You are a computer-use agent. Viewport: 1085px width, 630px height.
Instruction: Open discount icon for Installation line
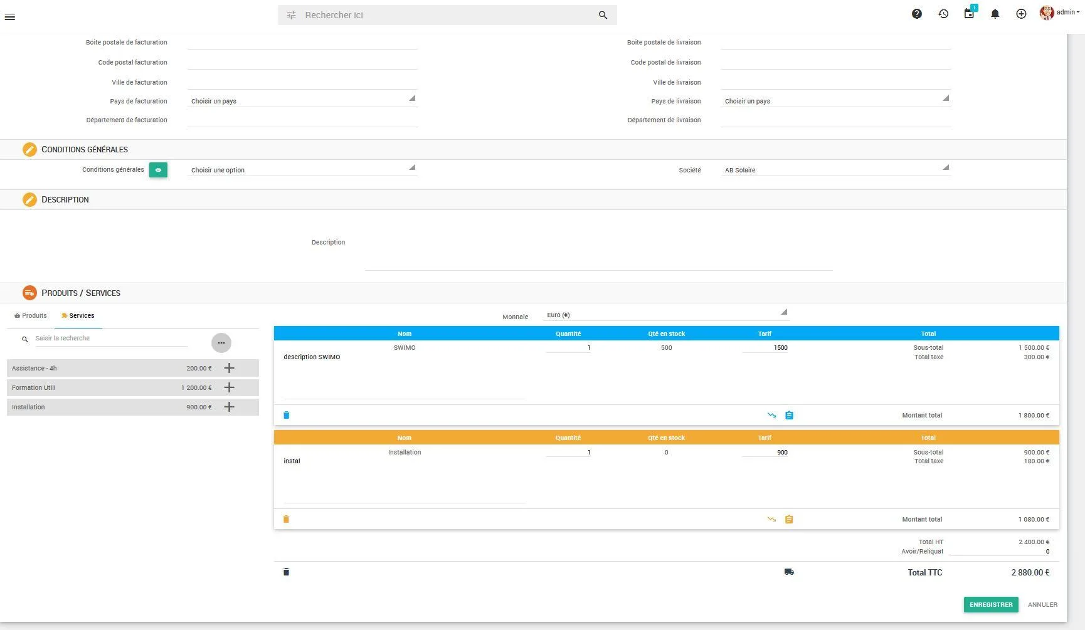click(x=771, y=519)
